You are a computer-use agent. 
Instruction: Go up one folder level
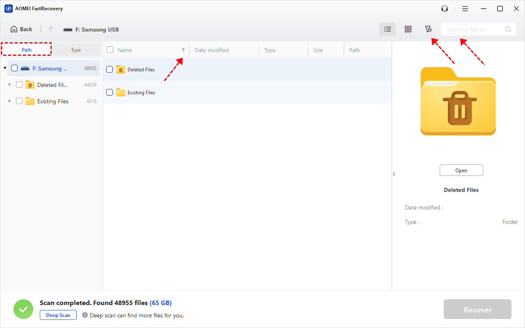[x=51, y=29]
